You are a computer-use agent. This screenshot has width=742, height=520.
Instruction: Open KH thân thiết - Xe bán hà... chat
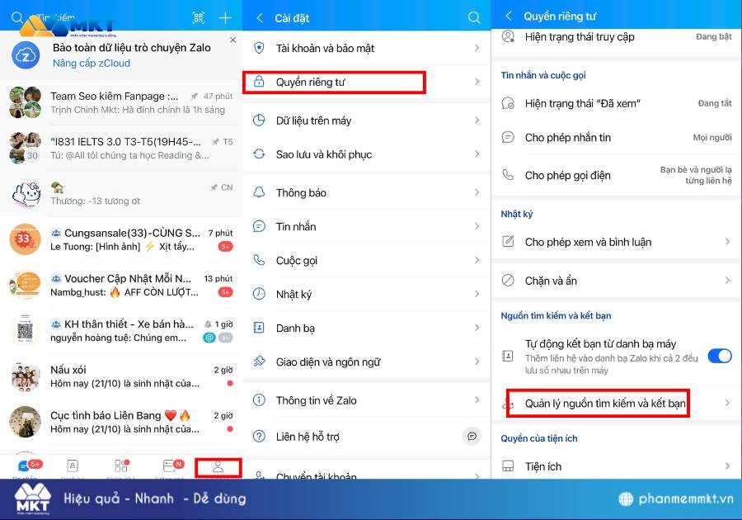[121, 330]
